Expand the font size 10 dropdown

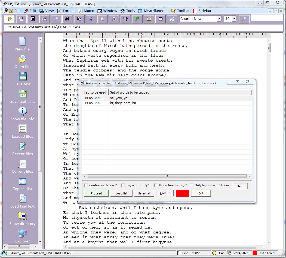click(234, 19)
